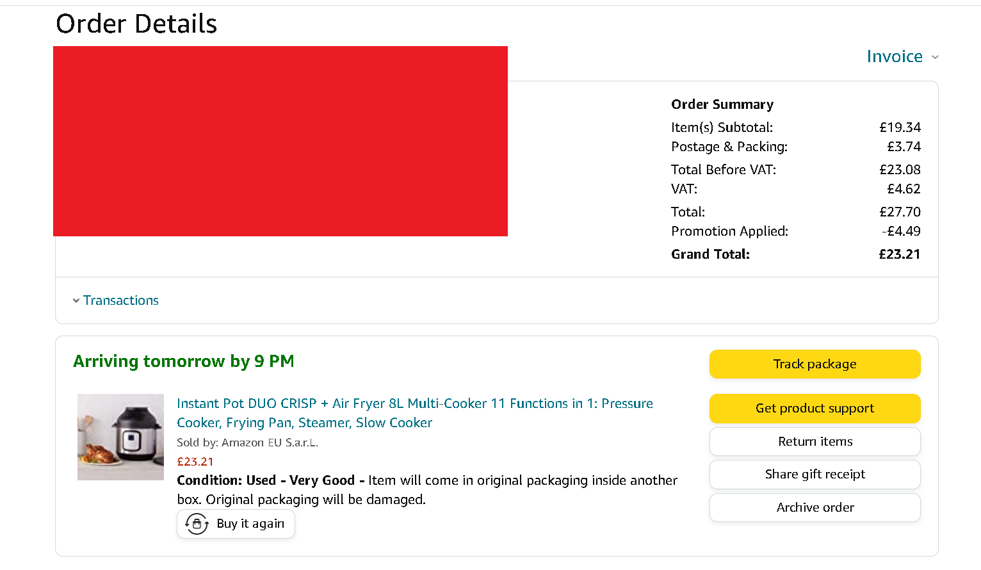Click the Promotion Applied discount amount
Viewport: 981px width, 570px height.
[901, 231]
